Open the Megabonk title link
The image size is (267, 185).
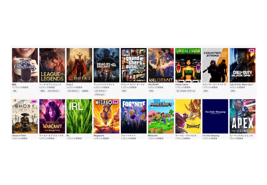(x=99, y=135)
